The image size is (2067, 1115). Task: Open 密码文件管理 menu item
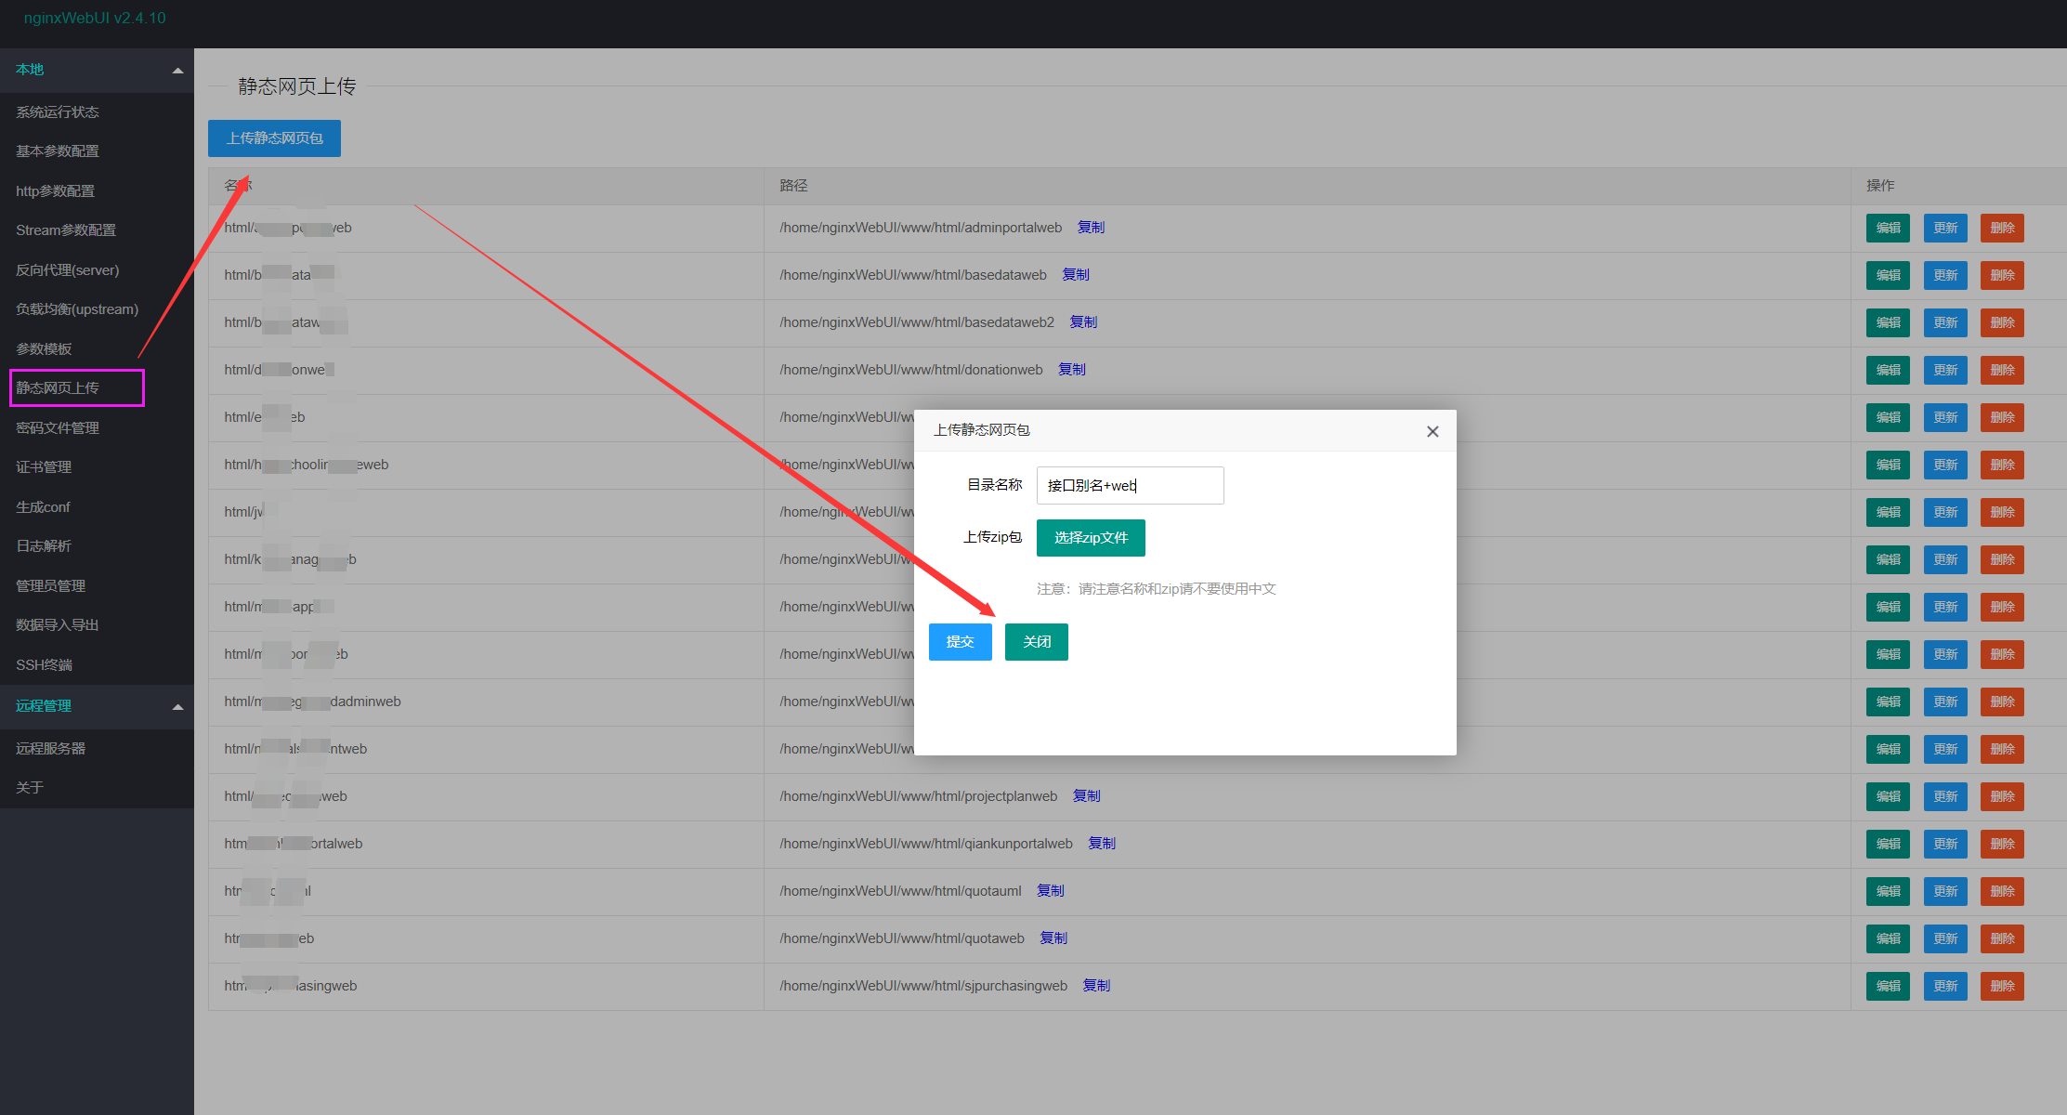[x=58, y=428]
